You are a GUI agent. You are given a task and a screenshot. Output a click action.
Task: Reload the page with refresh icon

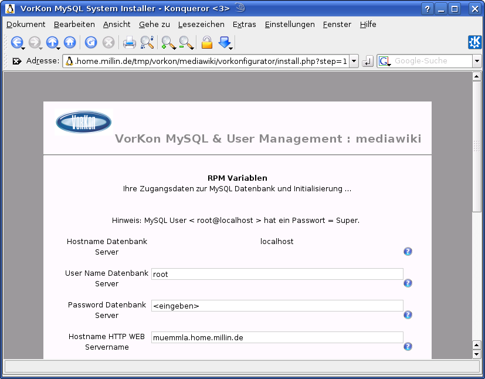[x=91, y=42]
